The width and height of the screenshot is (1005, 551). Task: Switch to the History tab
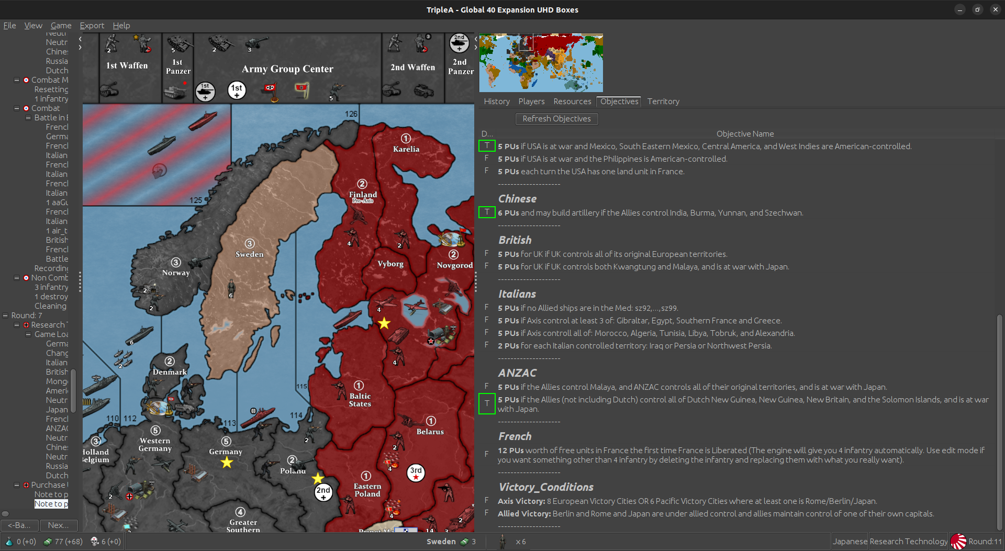point(496,102)
